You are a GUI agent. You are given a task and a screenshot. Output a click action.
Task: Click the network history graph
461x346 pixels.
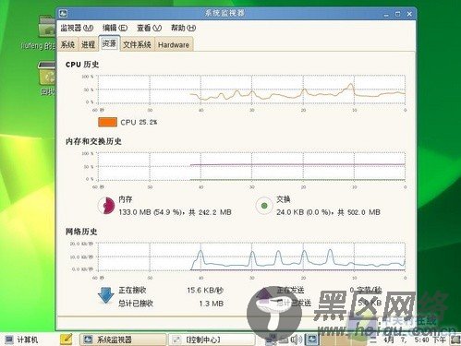tap(251, 257)
